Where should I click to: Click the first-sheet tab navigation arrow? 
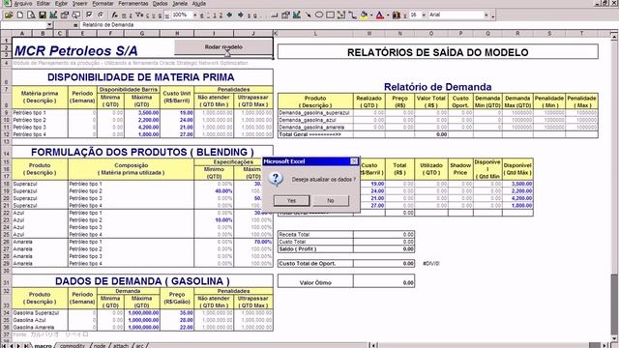pos(5,346)
